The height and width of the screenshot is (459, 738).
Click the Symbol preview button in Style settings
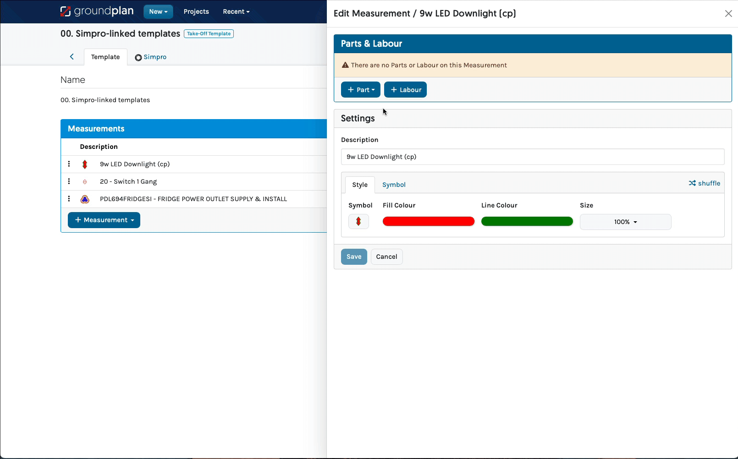point(358,222)
